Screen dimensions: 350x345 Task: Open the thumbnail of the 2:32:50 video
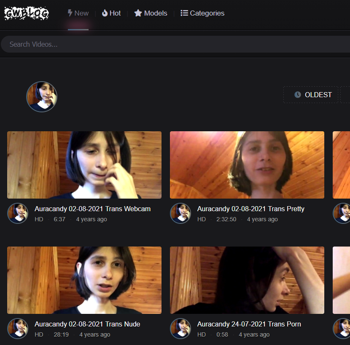click(x=247, y=165)
